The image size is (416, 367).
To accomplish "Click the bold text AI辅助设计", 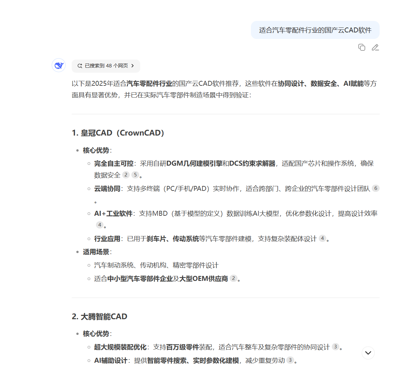I will (111, 360).
